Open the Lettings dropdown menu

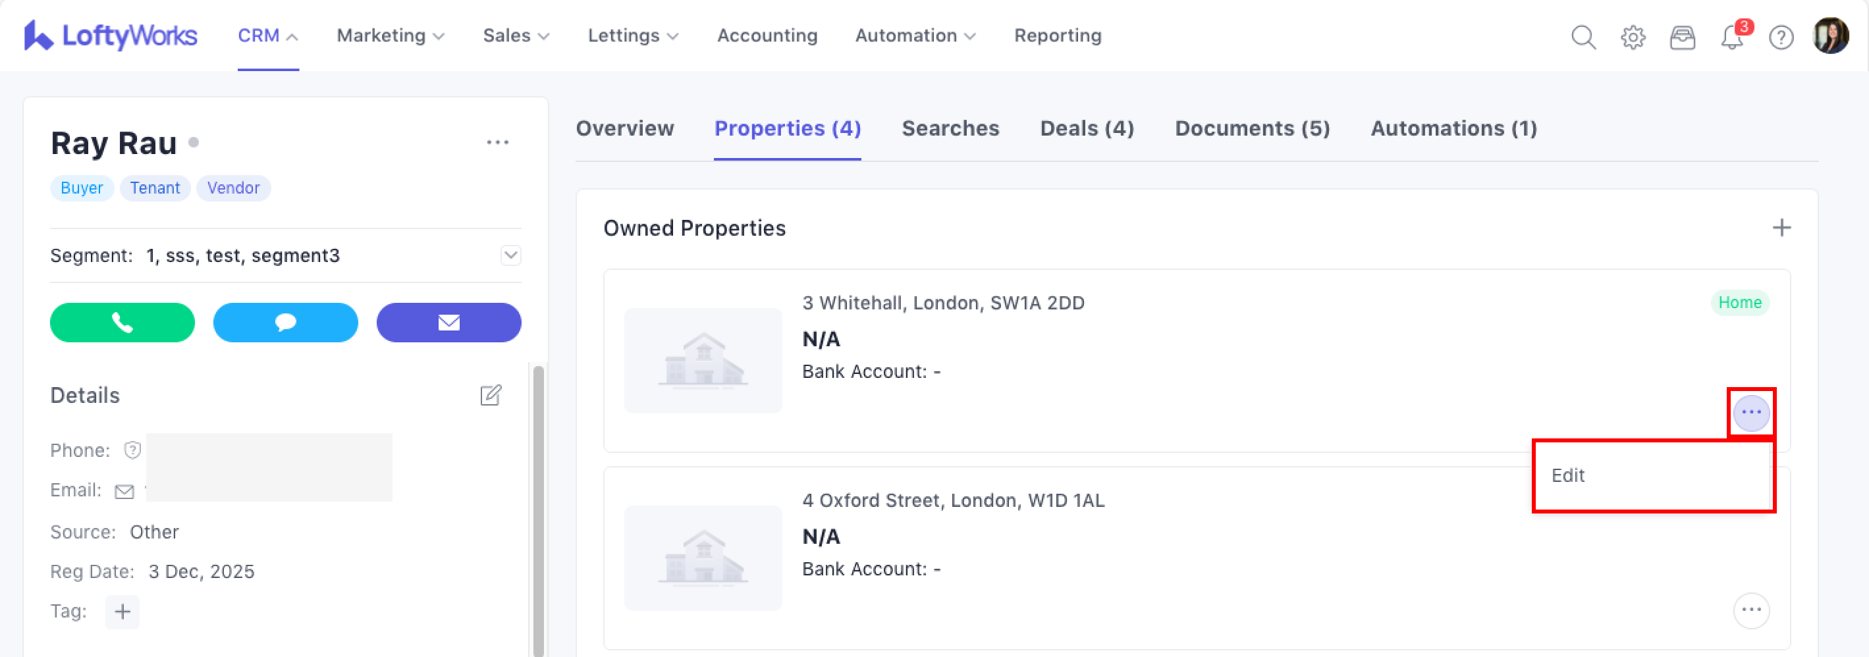(x=633, y=36)
